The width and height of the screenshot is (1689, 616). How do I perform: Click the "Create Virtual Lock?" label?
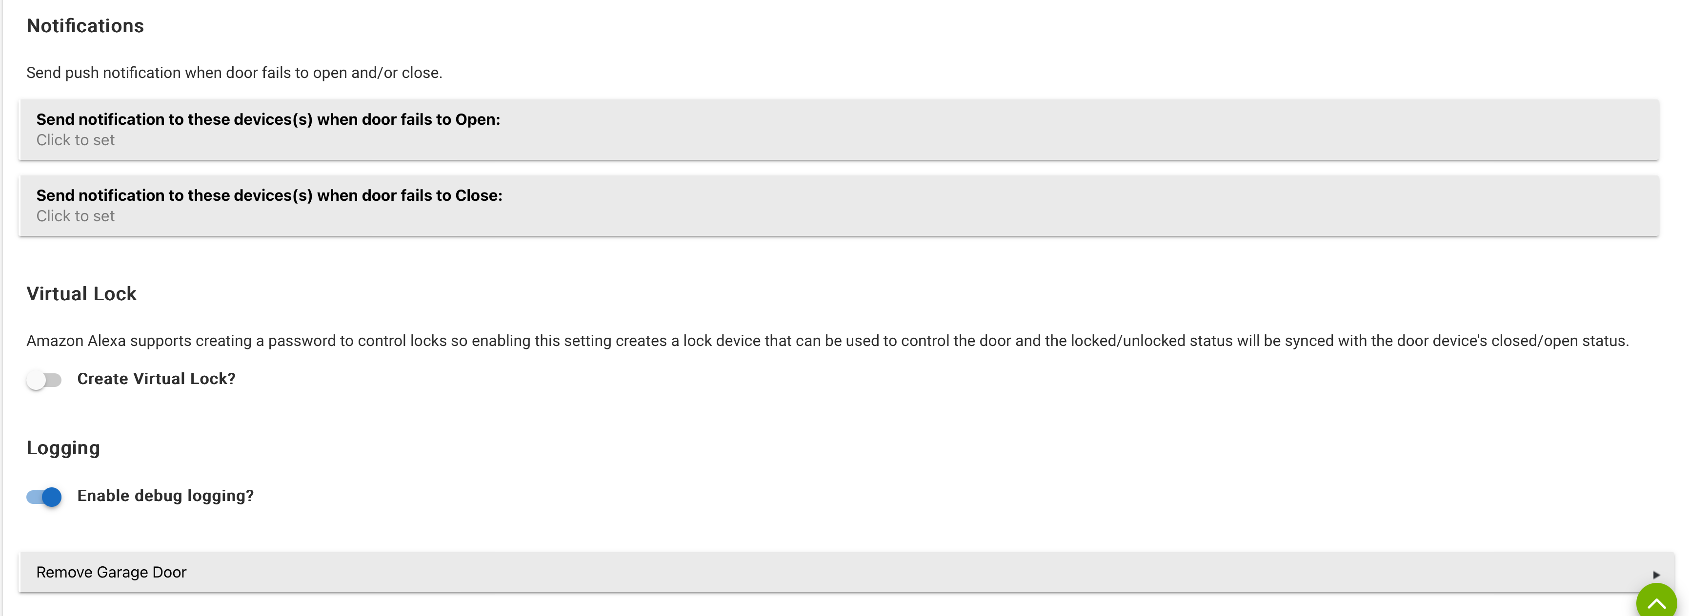[156, 379]
